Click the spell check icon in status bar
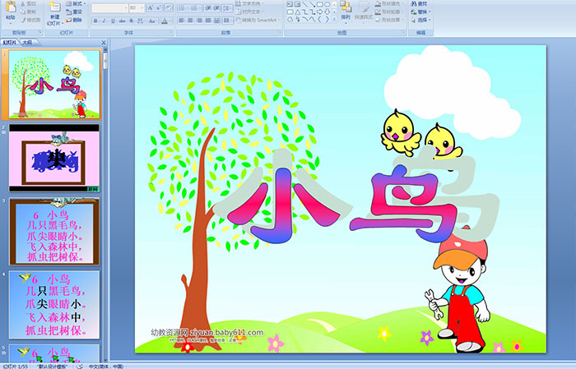576x369 pixels. (x=78, y=365)
